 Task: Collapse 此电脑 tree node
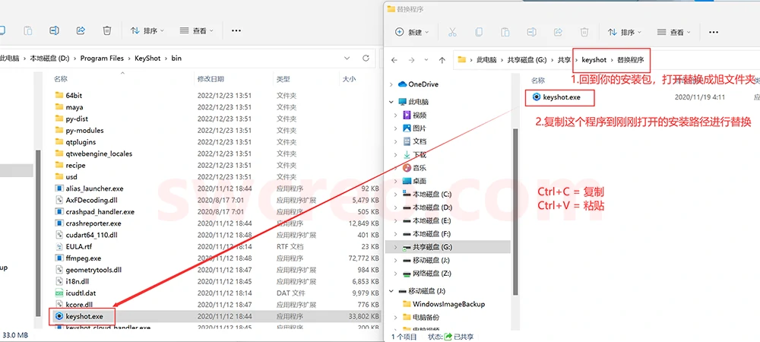click(x=391, y=102)
